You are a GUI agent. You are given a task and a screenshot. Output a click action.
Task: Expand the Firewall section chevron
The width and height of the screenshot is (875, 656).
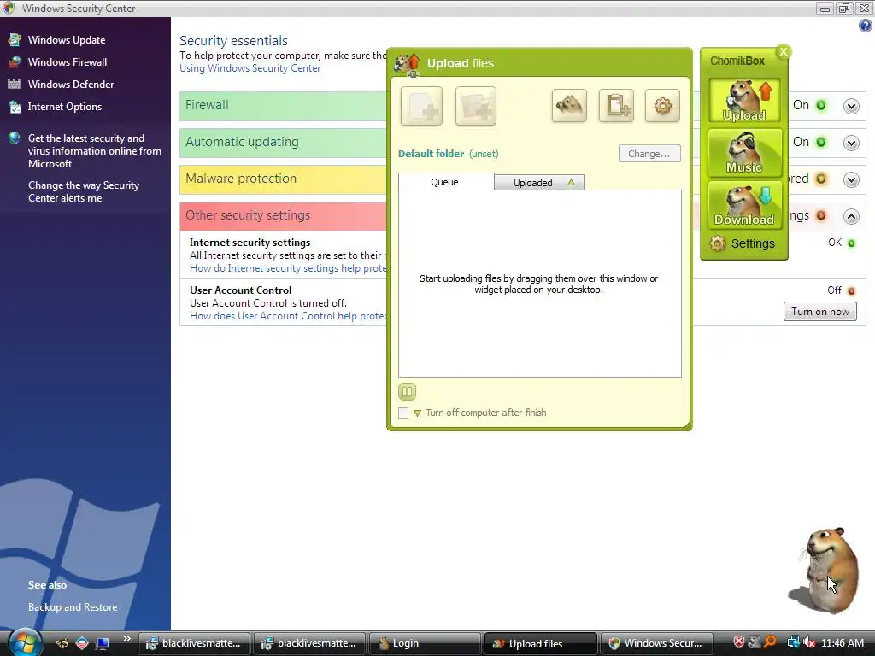pyautogui.click(x=851, y=106)
